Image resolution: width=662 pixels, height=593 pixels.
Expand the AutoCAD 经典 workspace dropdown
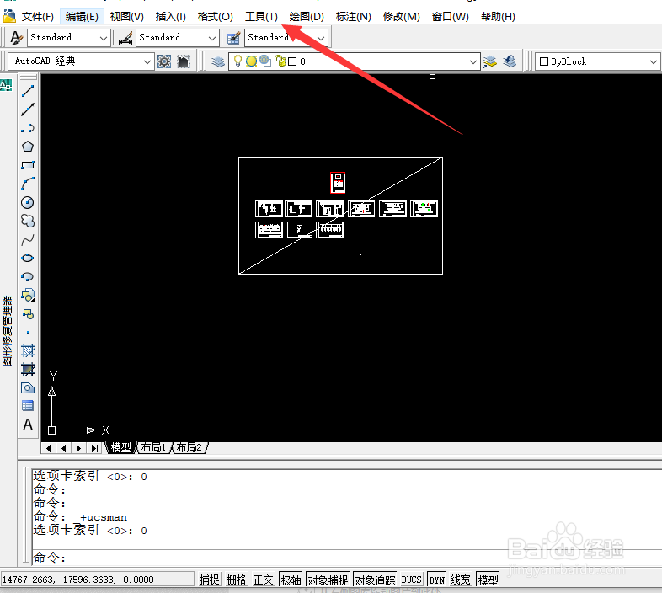147,61
